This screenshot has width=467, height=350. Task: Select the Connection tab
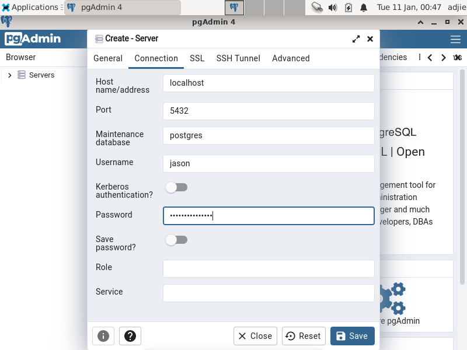pos(156,58)
